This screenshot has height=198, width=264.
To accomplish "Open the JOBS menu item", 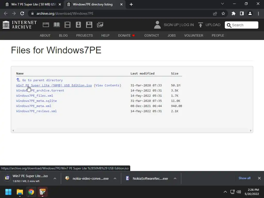I will coord(171,36).
